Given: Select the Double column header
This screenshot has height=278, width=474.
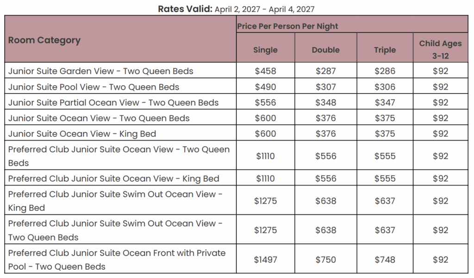Looking at the screenshot, I should 325,50.
